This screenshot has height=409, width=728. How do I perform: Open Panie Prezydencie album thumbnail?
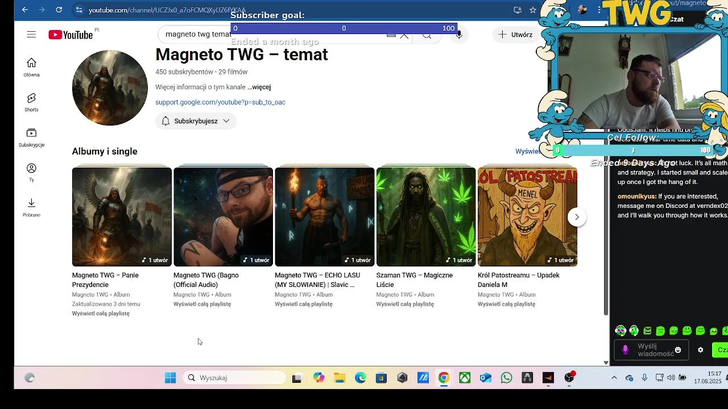click(x=122, y=216)
